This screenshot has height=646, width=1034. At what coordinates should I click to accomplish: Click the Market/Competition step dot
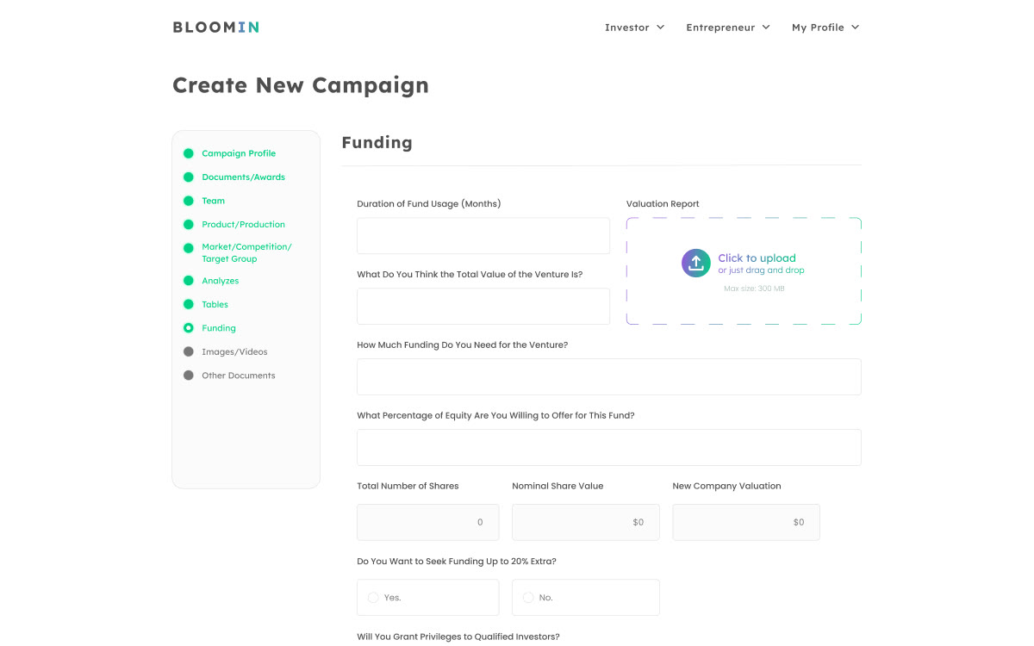pos(188,248)
